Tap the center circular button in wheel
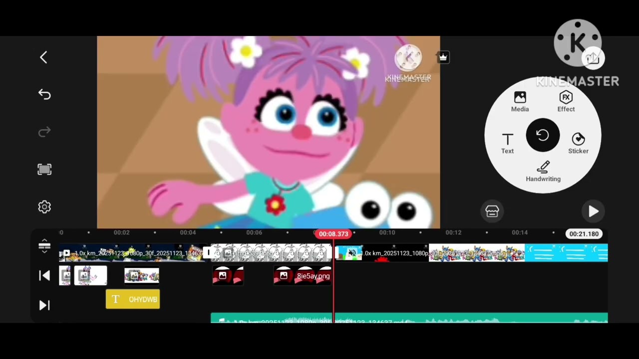This screenshot has width=639, height=359. pos(543,135)
